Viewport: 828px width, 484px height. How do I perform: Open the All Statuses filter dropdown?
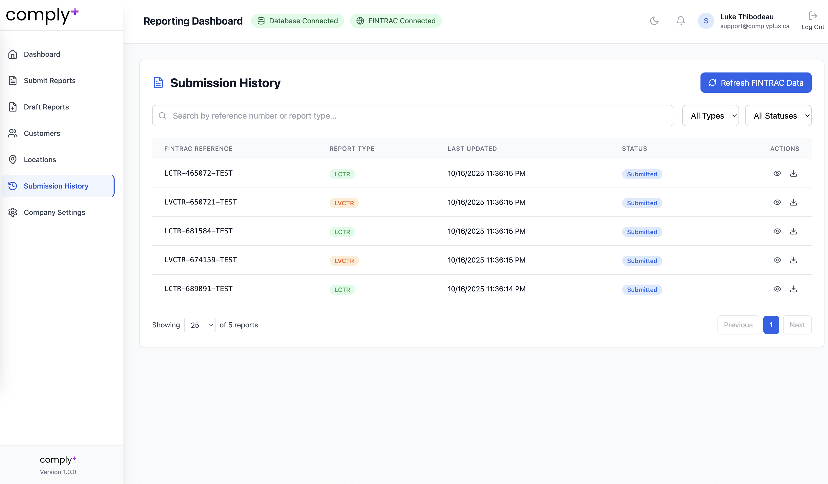point(778,116)
